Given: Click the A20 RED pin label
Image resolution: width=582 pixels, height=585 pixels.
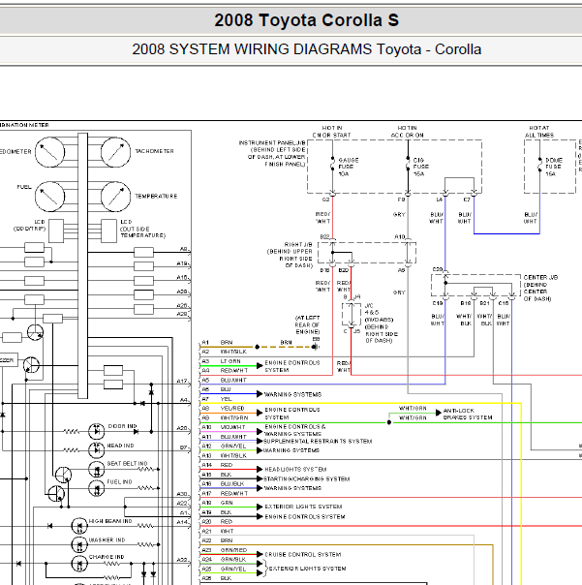Looking at the screenshot, I should pos(217,522).
